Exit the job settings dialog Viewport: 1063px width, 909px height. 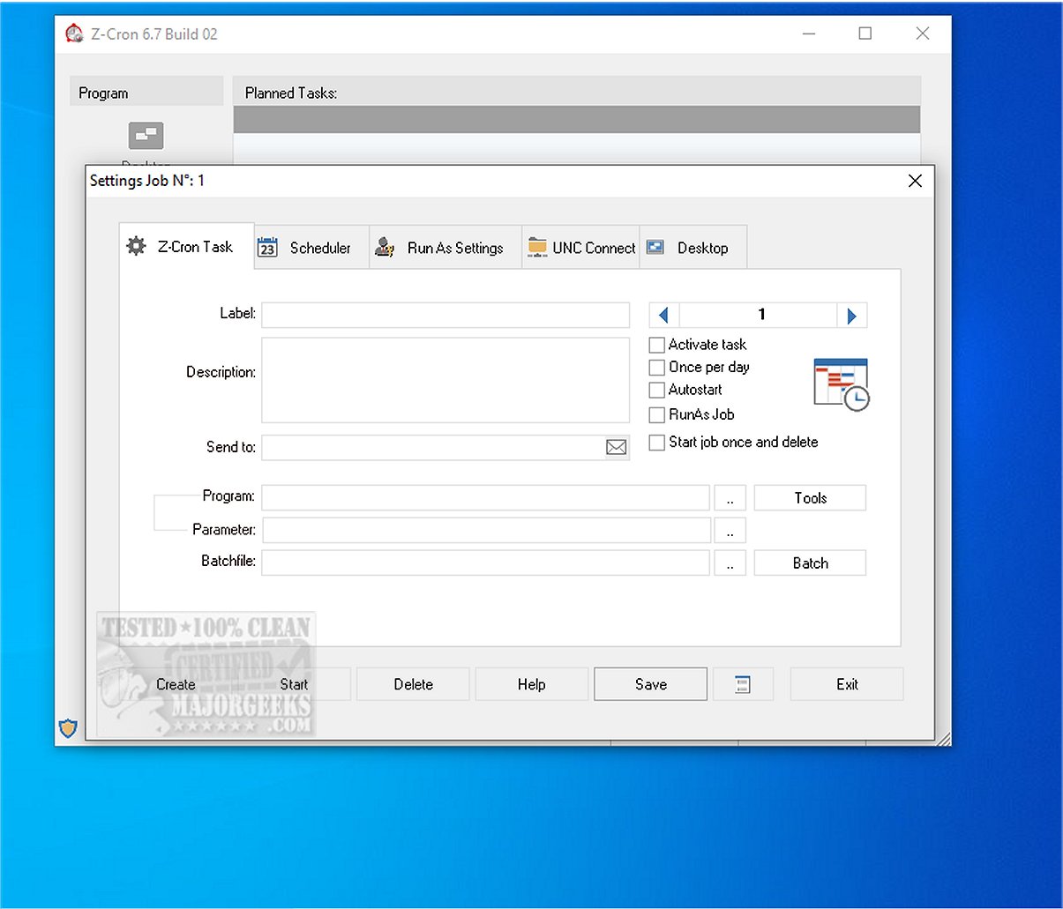coord(847,684)
